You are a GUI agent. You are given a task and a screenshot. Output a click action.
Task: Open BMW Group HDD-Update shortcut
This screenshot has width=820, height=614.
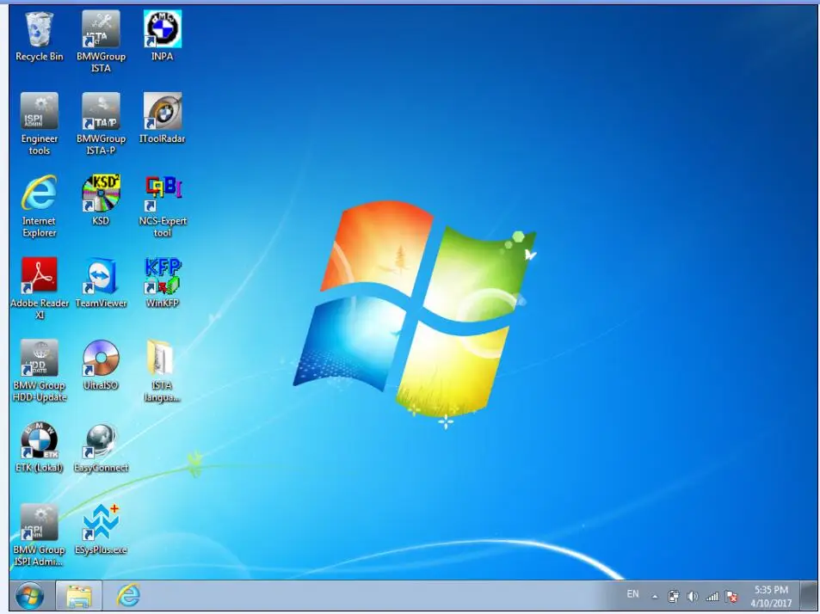click(40, 371)
